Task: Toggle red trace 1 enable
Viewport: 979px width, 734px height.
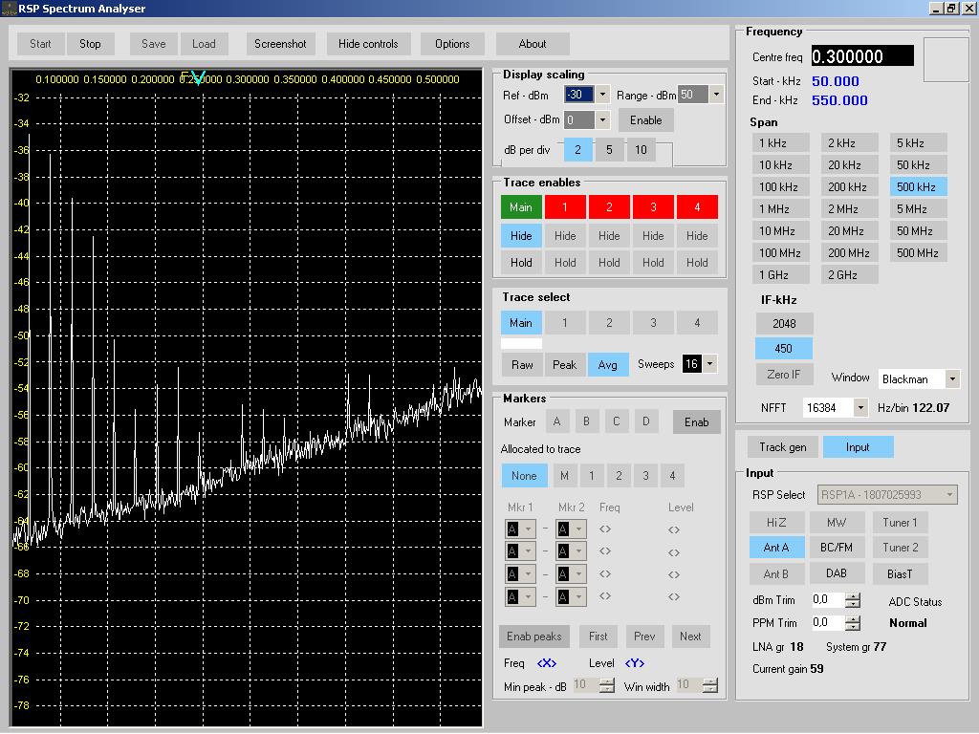Action: 565,207
